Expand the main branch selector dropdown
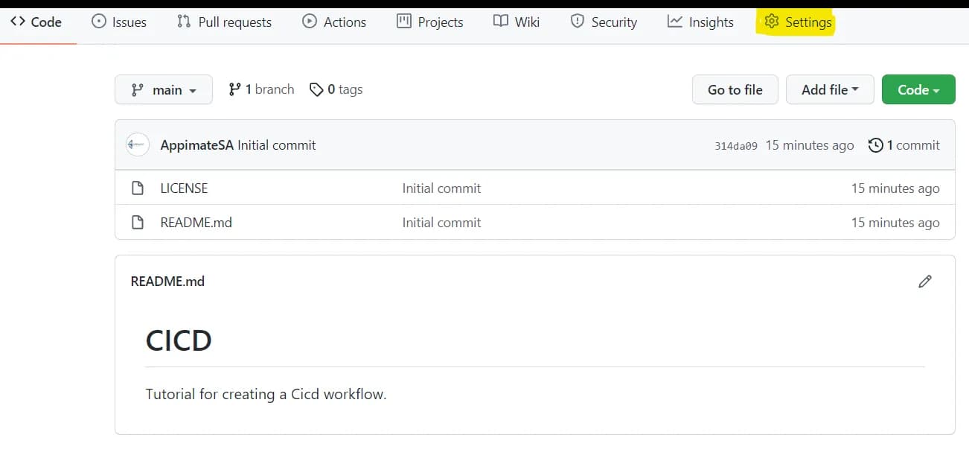Viewport: 969px width, 461px height. 164,89
